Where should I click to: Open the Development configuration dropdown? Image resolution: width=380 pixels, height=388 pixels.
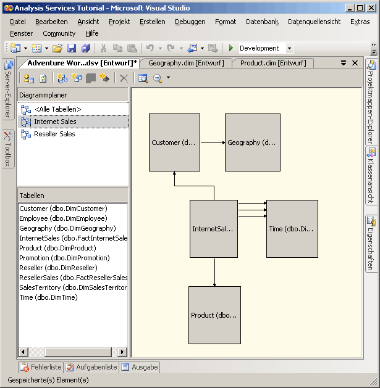(x=289, y=48)
